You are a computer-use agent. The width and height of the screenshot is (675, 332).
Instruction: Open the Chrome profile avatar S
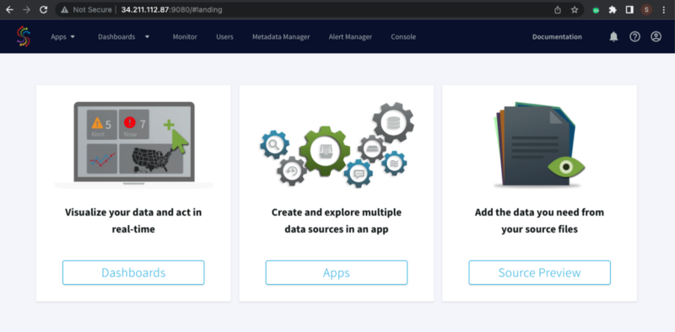pos(646,9)
